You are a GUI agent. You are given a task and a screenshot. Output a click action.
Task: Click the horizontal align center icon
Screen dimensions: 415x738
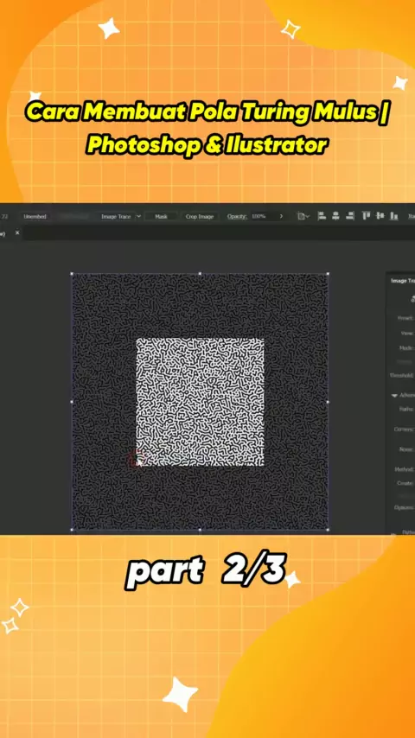(335, 216)
